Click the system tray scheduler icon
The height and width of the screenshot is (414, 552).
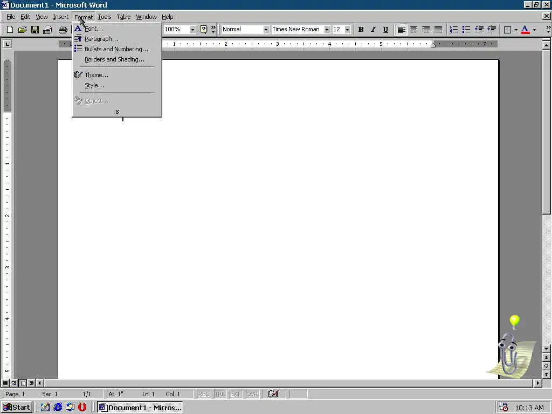(503, 408)
